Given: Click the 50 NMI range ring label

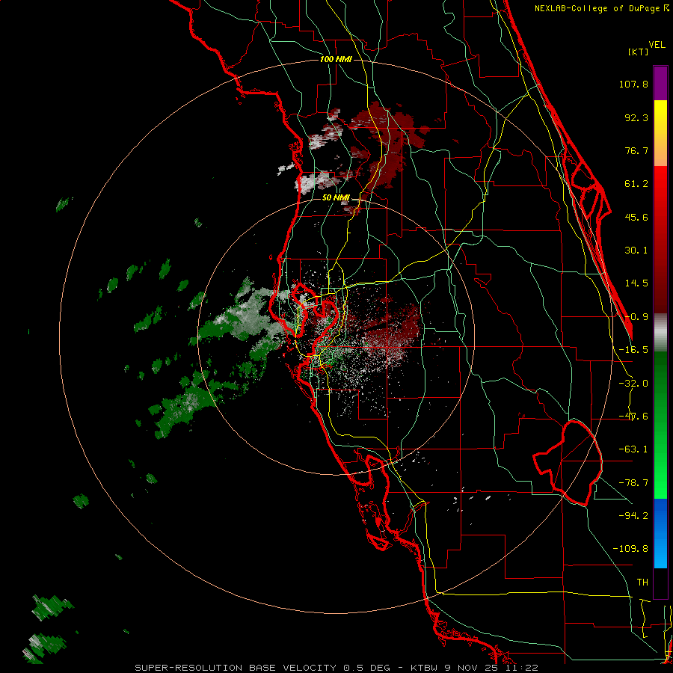Looking at the screenshot, I should pos(336,197).
